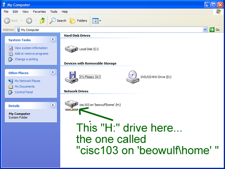This screenshot has height=169, width=225.
Task: Open the Views dropdown in toolbar
Action: [x=96, y=21]
